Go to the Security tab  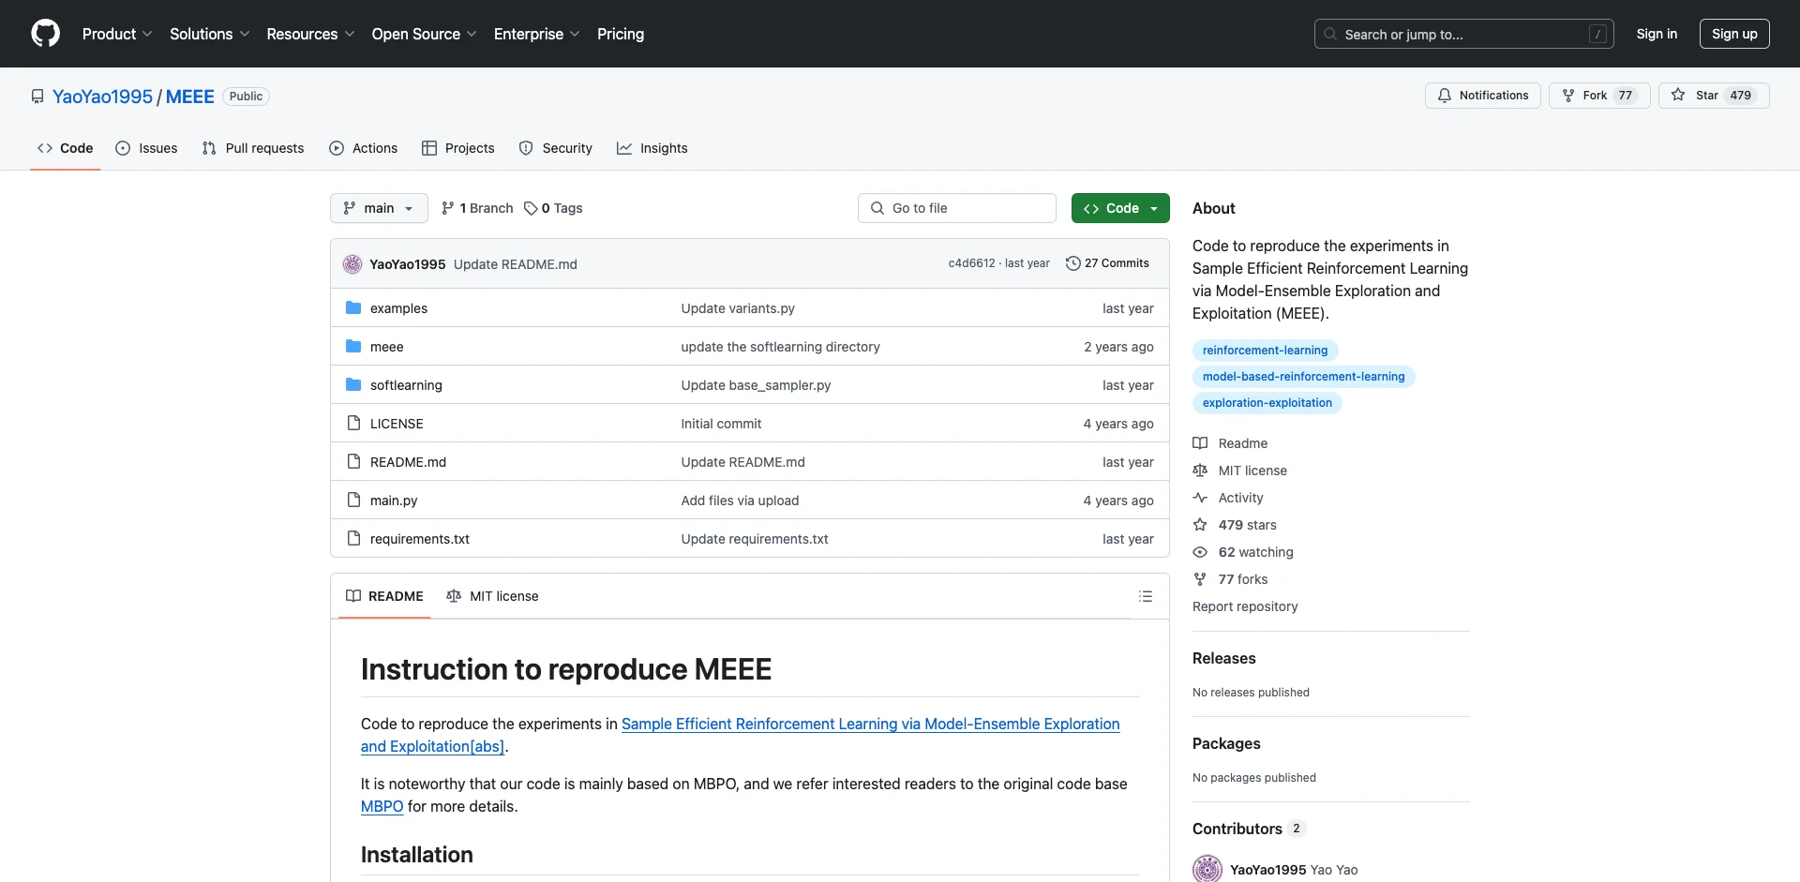[x=556, y=148]
